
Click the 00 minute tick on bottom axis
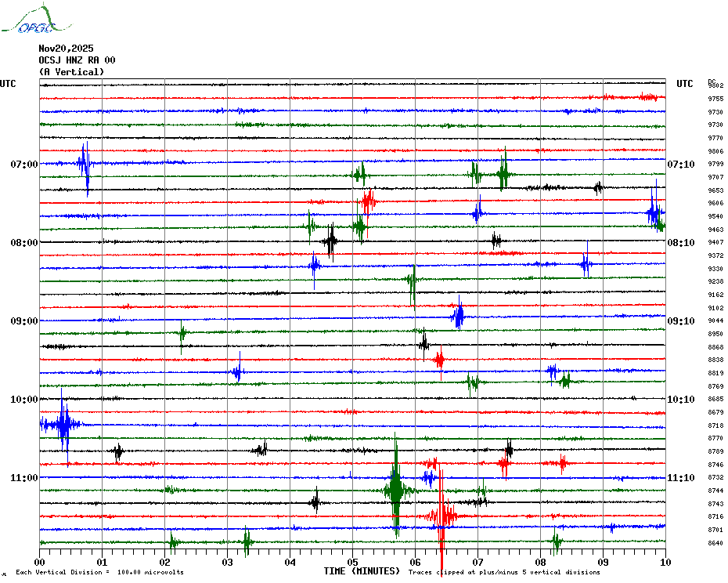point(40,562)
